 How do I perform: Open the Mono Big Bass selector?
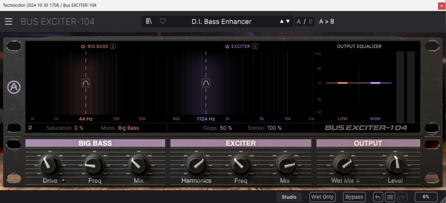128,128
